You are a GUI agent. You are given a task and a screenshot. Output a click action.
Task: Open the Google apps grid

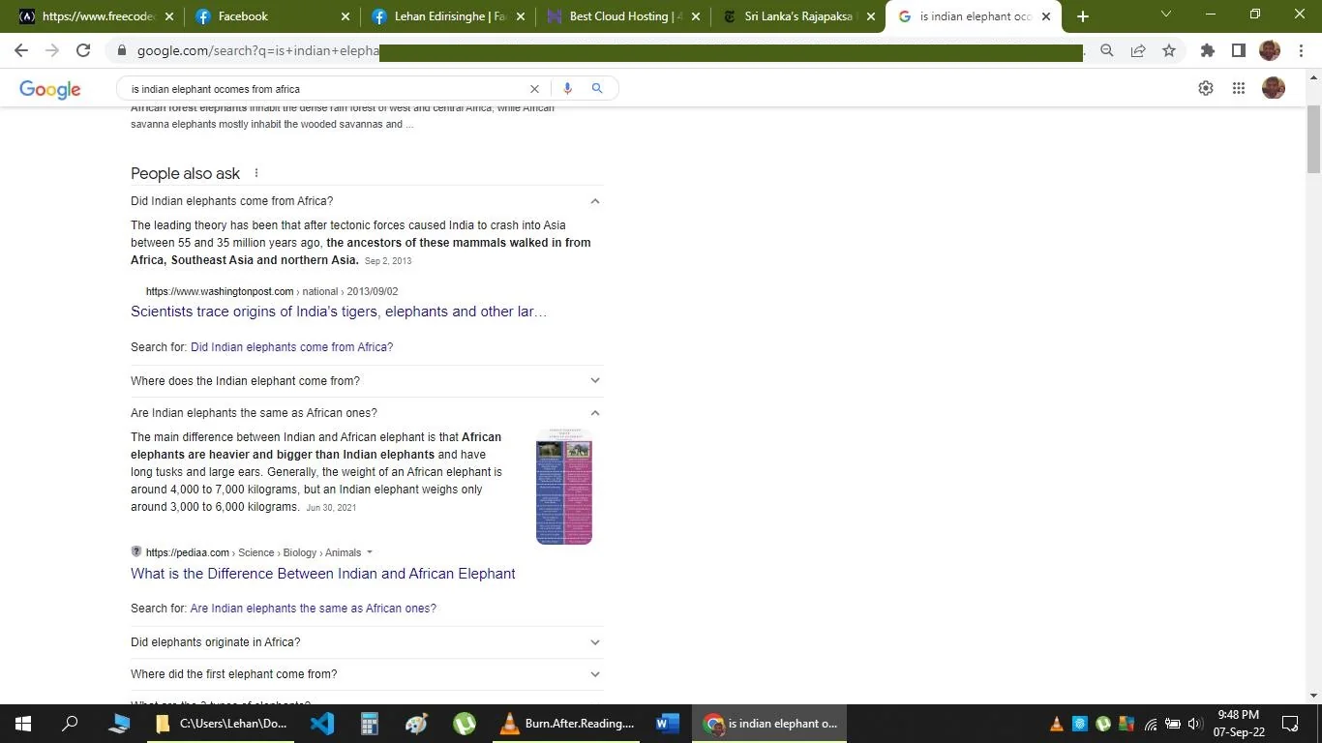click(1239, 88)
